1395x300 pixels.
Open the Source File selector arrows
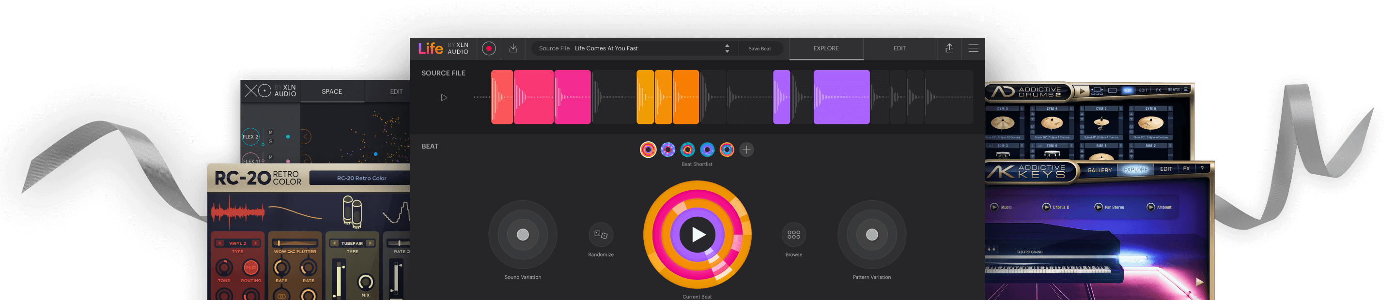click(727, 49)
